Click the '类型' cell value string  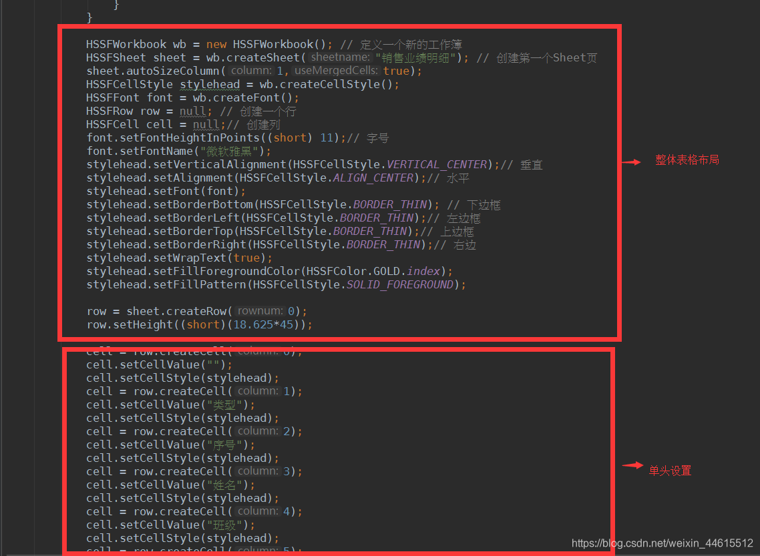(x=224, y=405)
